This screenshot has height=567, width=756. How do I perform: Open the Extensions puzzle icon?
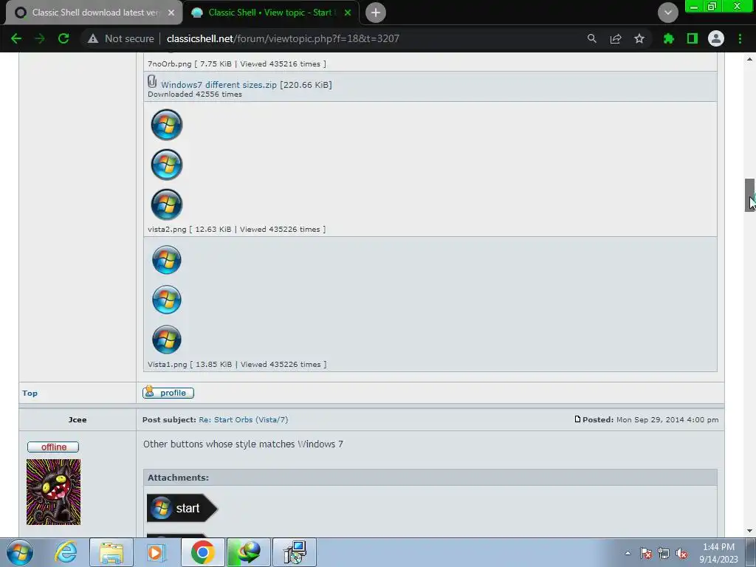pos(668,38)
